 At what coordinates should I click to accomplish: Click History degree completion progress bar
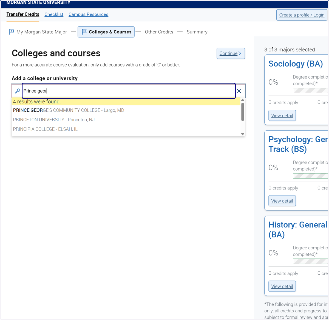pyautogui.click(x=311, y=261)
